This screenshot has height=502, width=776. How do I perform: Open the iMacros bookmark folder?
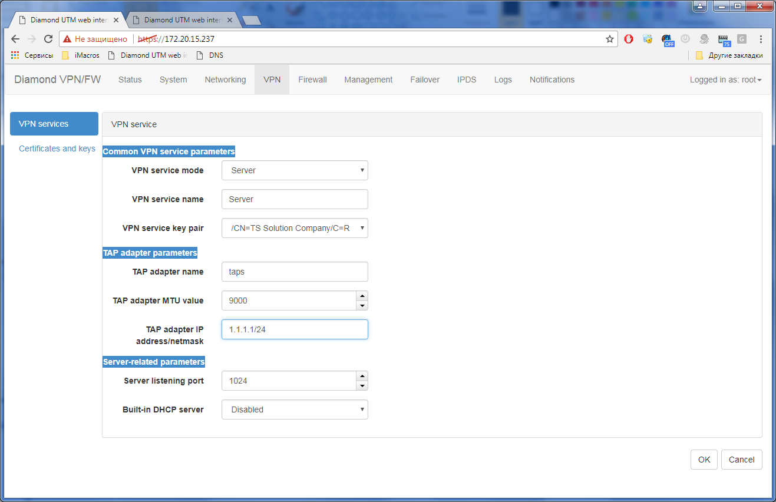click(x=80, y=55)
